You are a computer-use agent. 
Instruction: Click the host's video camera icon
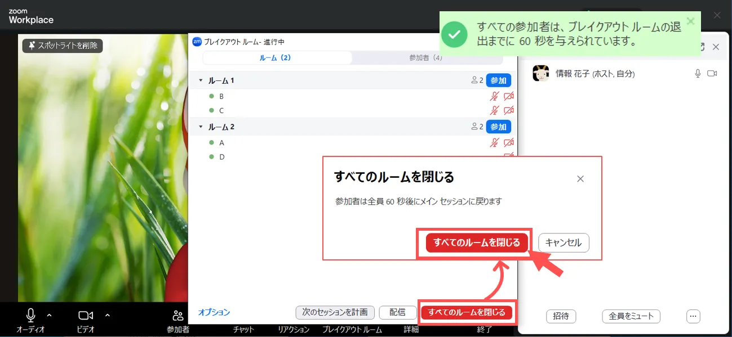[x=712, y=74]
